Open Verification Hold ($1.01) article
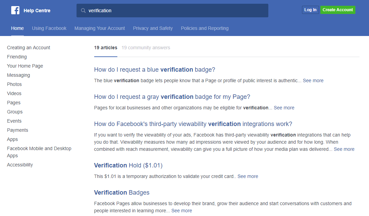This screenshot has height=216, width=369. (x=128, y=165)
